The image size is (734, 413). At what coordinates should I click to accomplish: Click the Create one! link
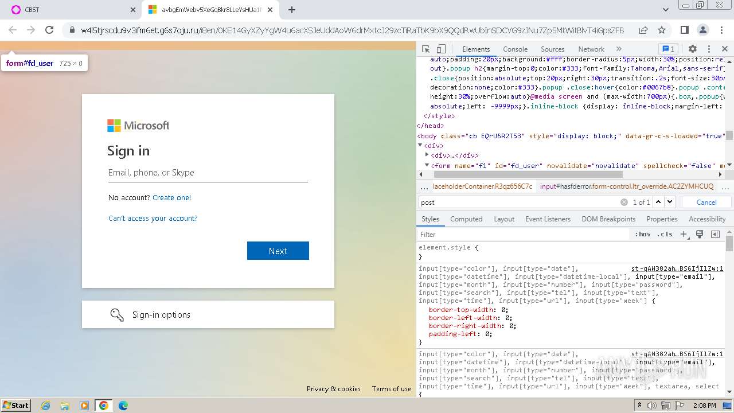pyautogui.click(x=171, y=197)
